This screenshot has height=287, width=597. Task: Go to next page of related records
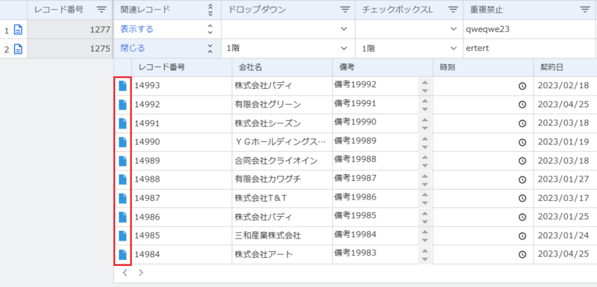click(141, 273)
